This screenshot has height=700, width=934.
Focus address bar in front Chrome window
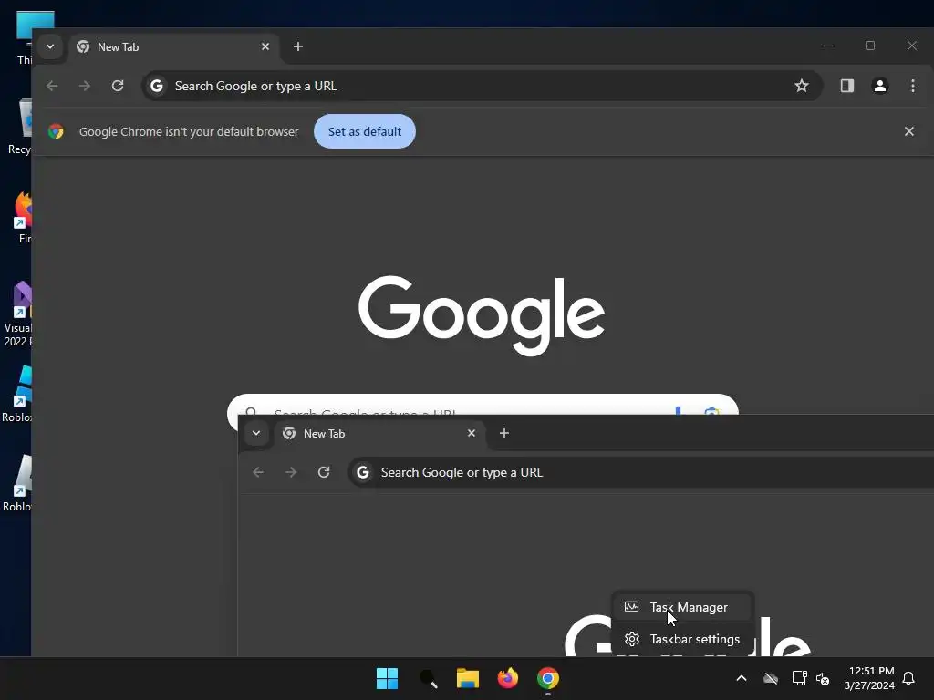click(x=641, y=473)
